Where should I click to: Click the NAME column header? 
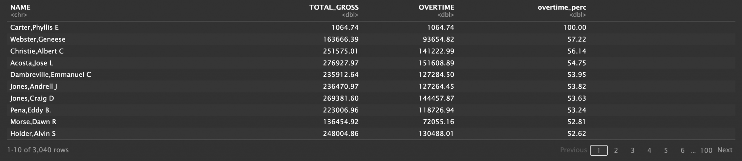click(x=20, y=7)
